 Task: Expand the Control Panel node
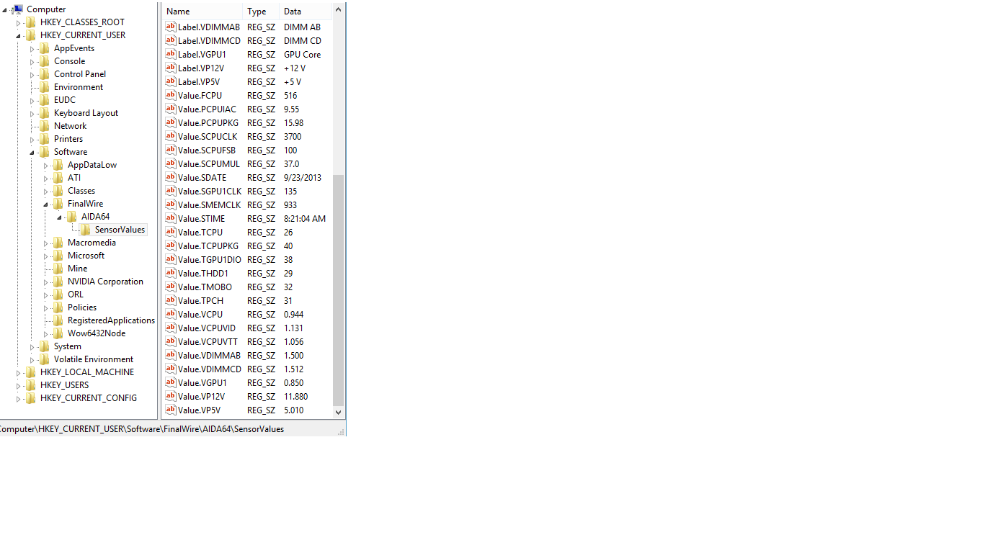tap(32, 75)
